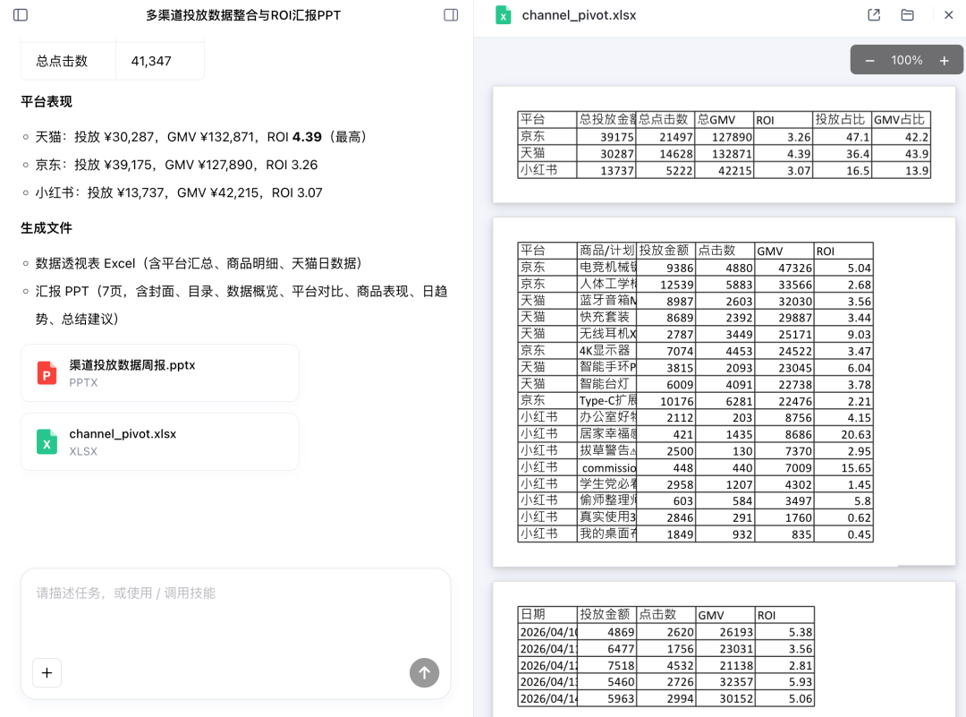The image size is (966, 717).
Task: Select the product detail table page
Action: (x=724, y=391)
